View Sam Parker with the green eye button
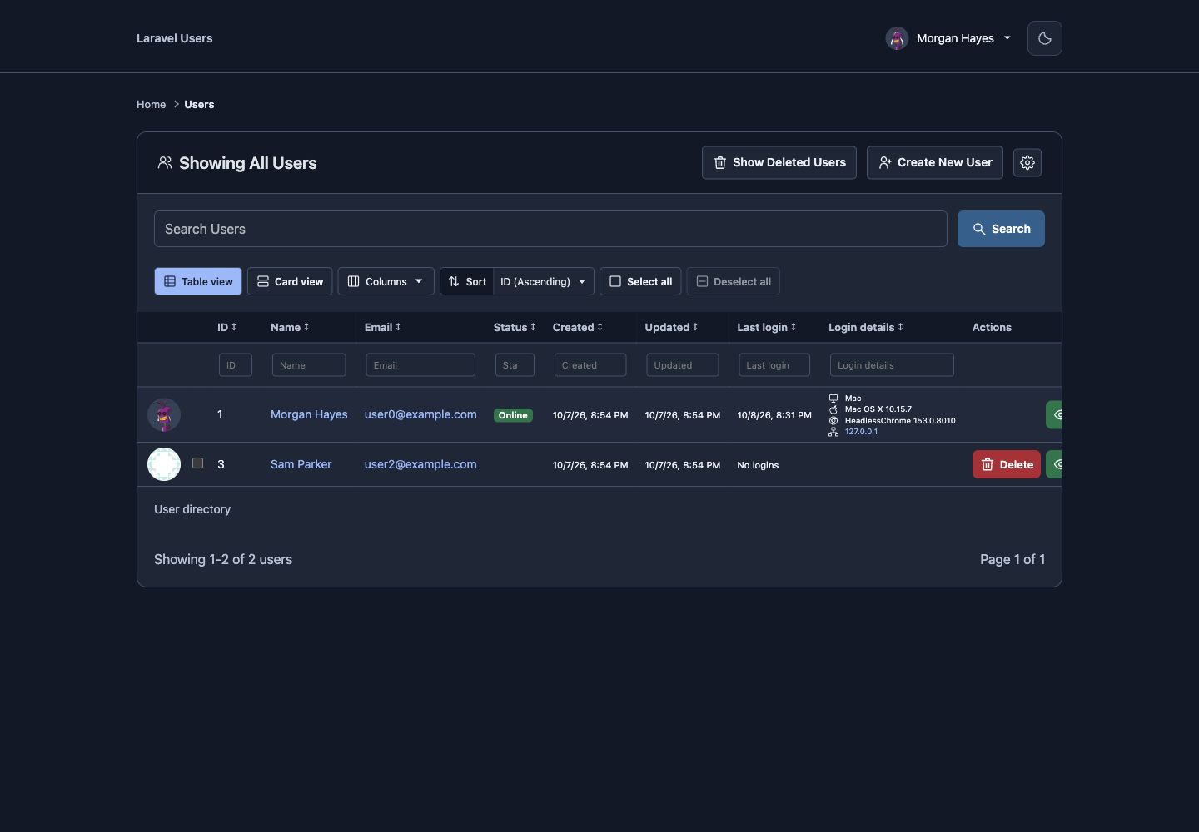The height and width of the screenshot is (832, 1199). [x=1054, y=464]
